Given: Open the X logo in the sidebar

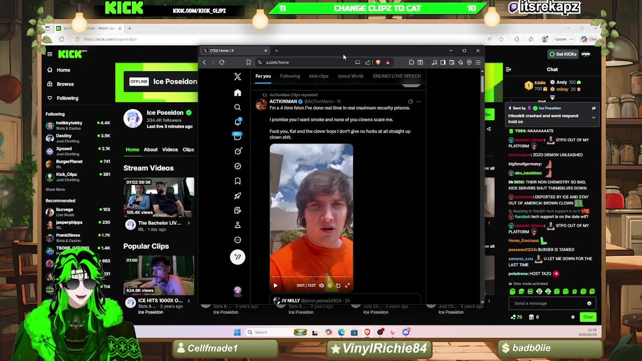Looking at the screenshot, I should pyautogui.click(x=238, y=77).
